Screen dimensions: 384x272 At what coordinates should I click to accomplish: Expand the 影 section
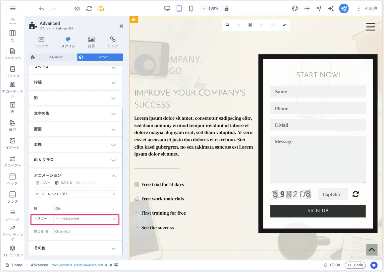click(x=76, y=98)
